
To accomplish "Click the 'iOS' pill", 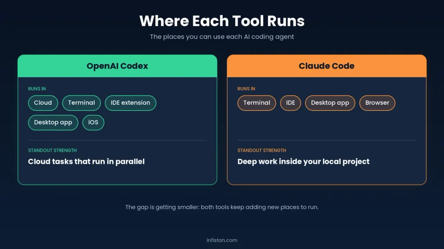I will [x=93, y=122].
